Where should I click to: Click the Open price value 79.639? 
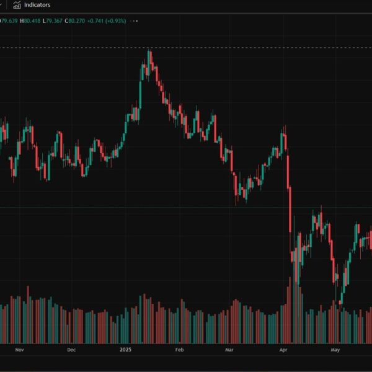[9, 20]
